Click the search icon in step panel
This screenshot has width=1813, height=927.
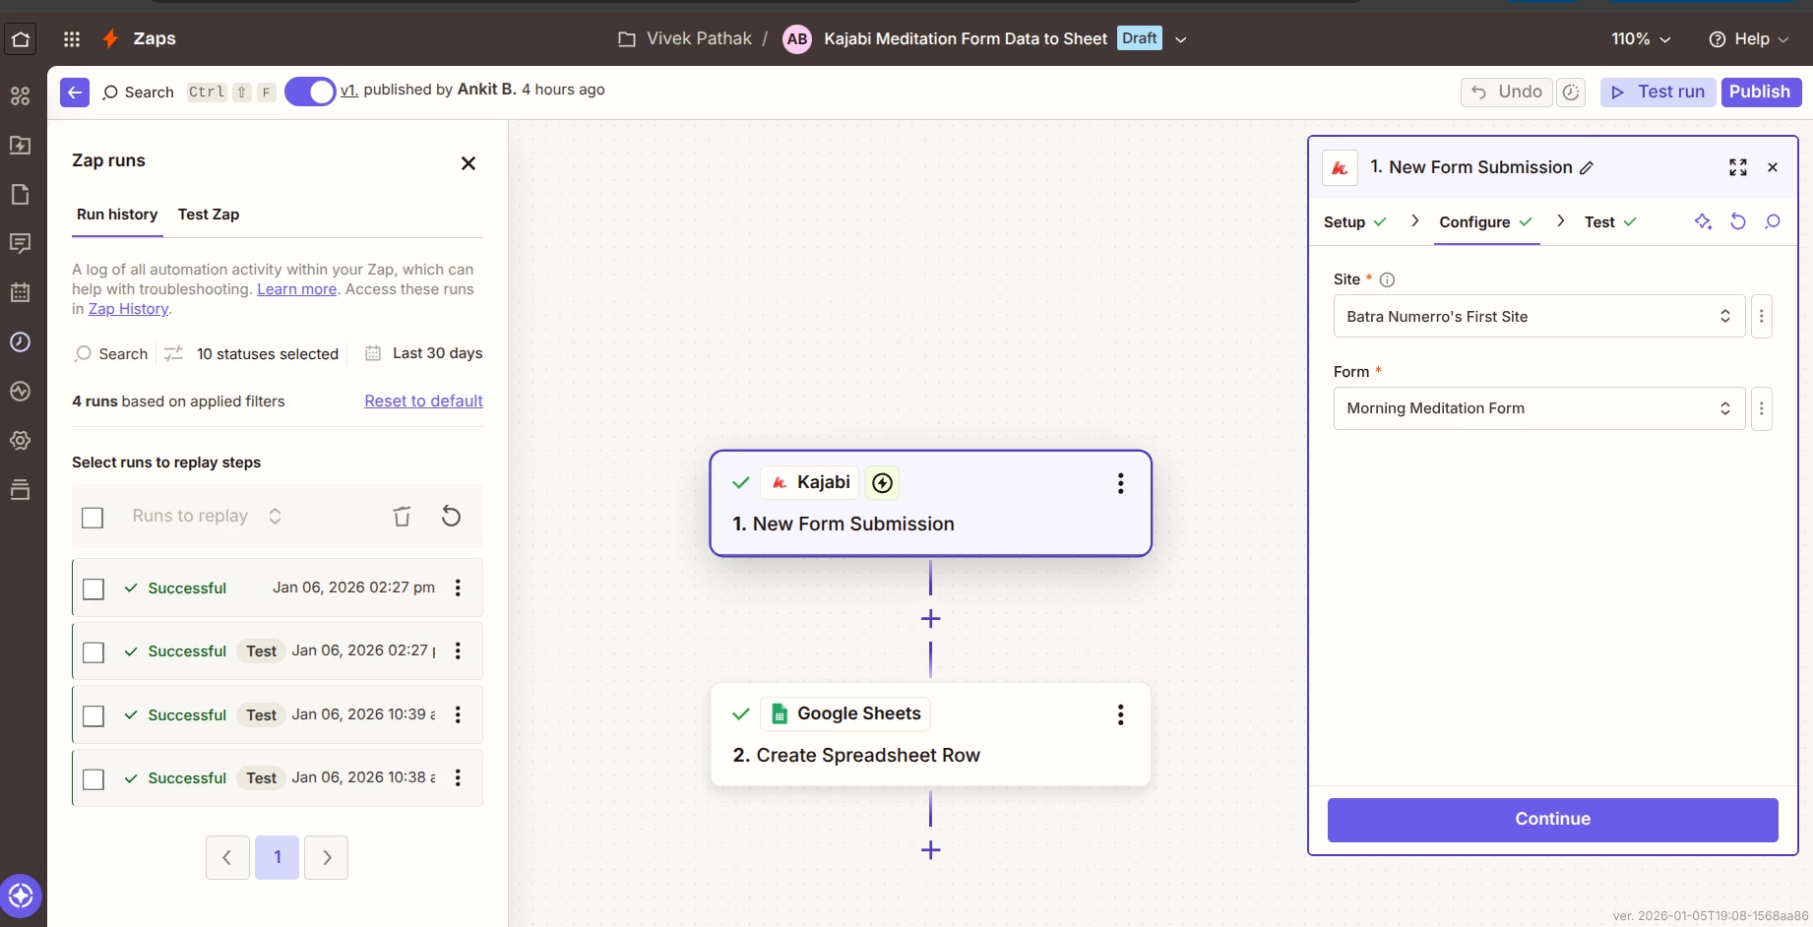(1773, 221)
